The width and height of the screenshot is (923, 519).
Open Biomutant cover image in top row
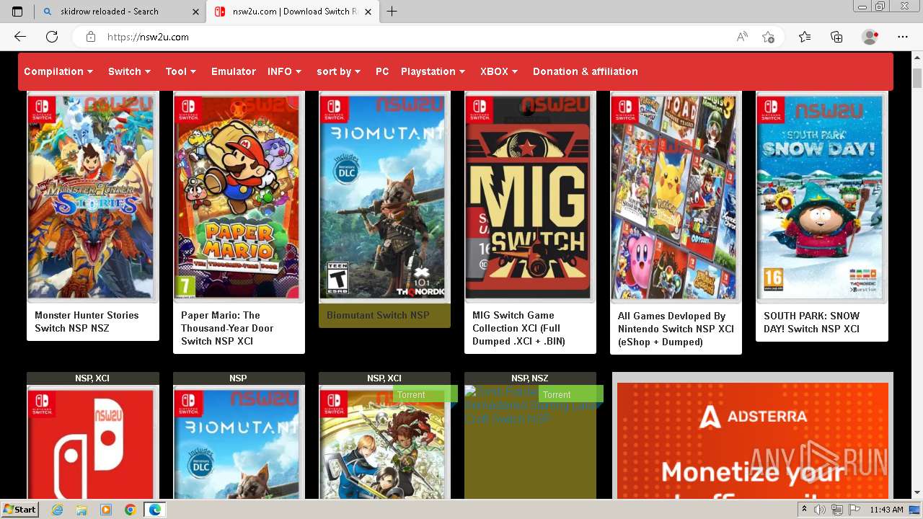[384, 198]
